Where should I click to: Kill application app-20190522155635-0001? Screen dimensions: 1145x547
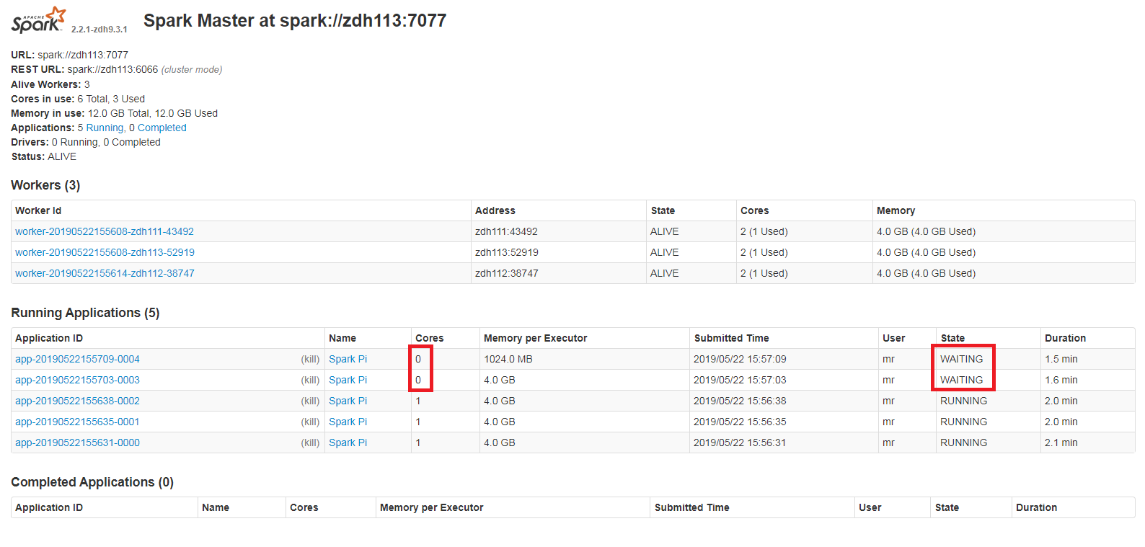click(x=311, y=422)
